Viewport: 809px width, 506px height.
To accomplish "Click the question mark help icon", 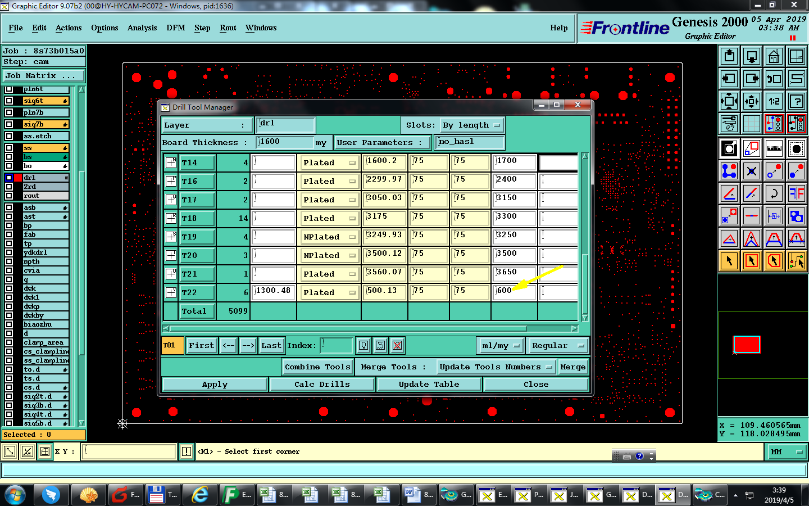I will 797,101.
